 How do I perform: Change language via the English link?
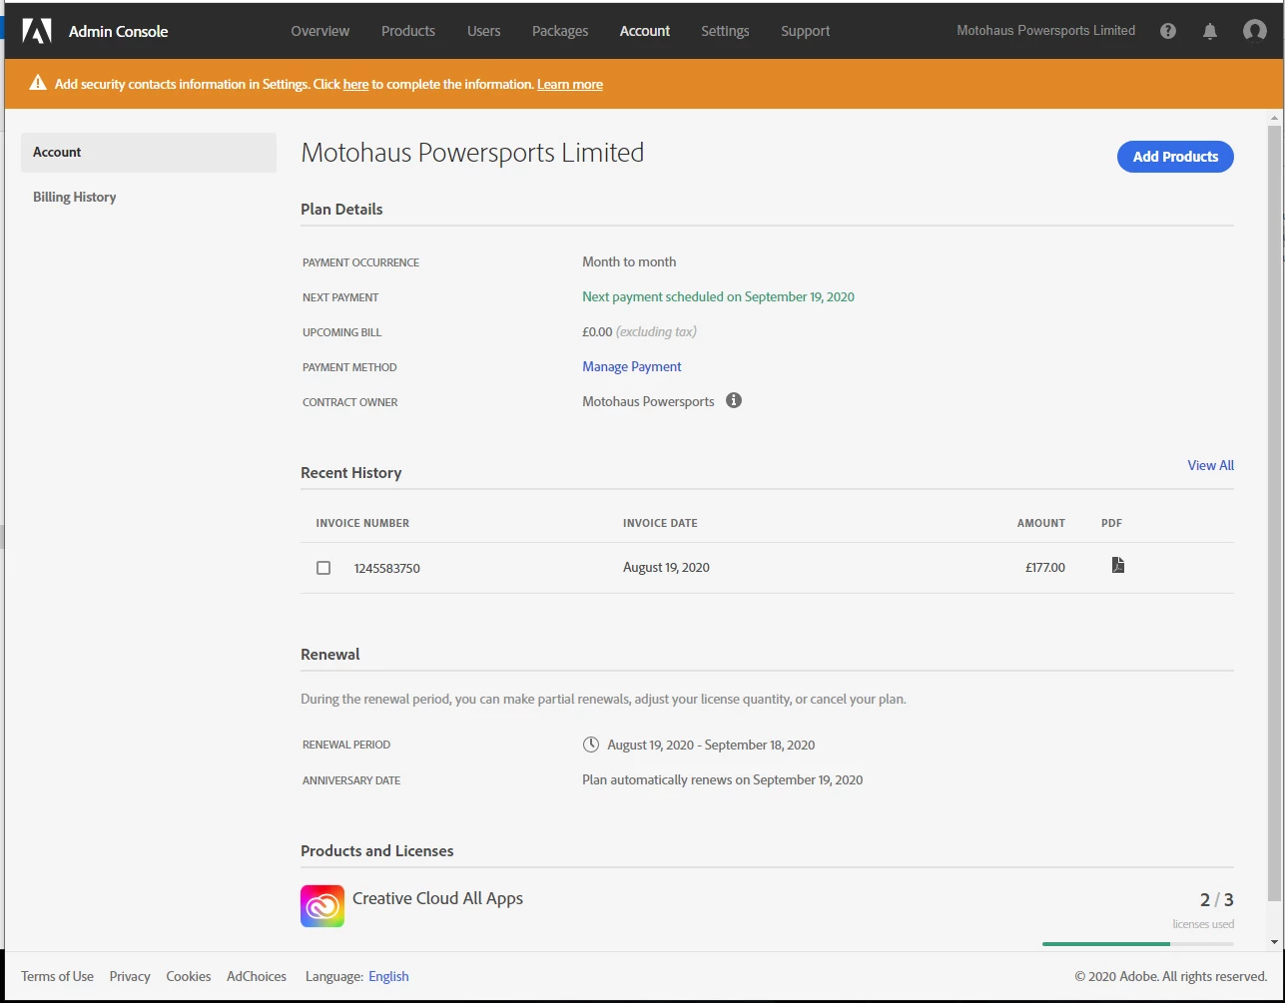(x=388, y=976)
